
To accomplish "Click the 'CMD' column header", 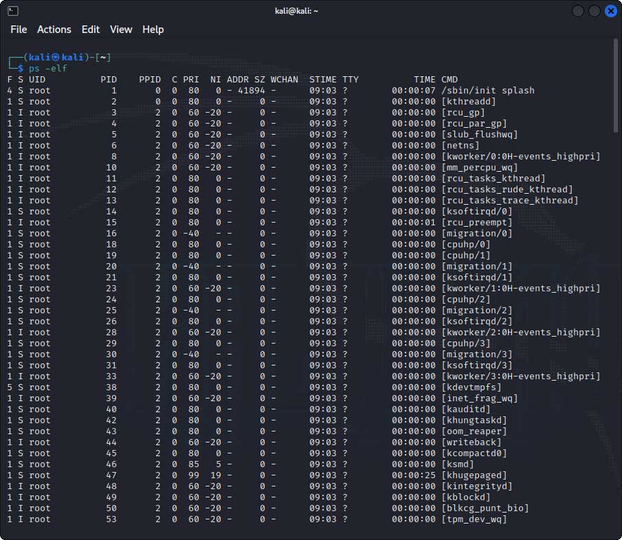I will 450,80.
